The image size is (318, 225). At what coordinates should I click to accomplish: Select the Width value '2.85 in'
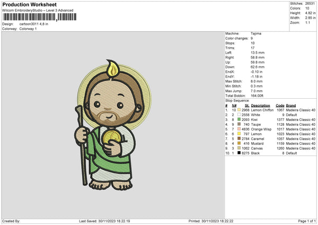click(x=310, y=18)
